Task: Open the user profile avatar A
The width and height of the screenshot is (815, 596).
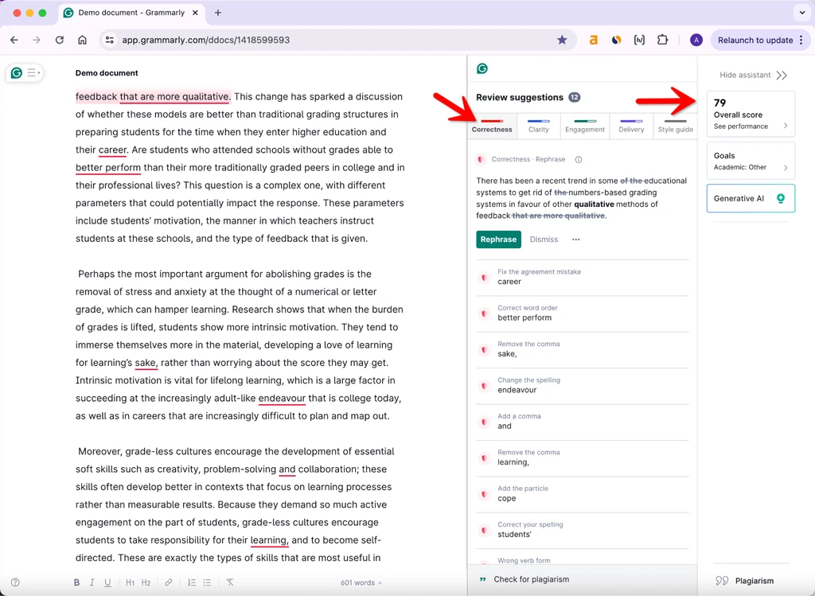Action: click(x=696, y=40)
